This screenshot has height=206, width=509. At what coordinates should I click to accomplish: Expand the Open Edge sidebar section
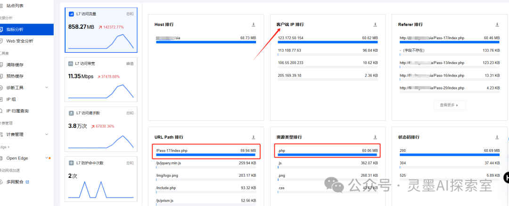46,158
